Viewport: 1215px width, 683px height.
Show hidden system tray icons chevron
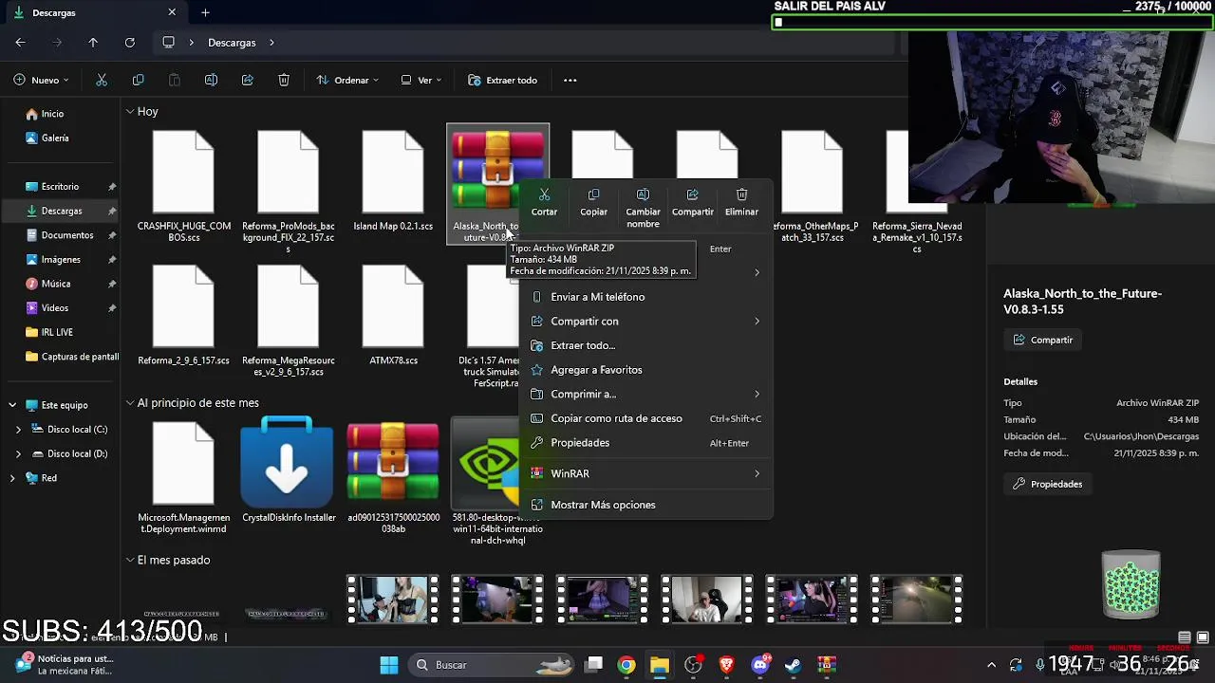[991, 665]
